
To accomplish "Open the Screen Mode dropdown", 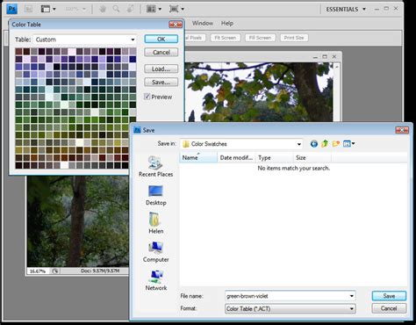I will tap(176, 9).
